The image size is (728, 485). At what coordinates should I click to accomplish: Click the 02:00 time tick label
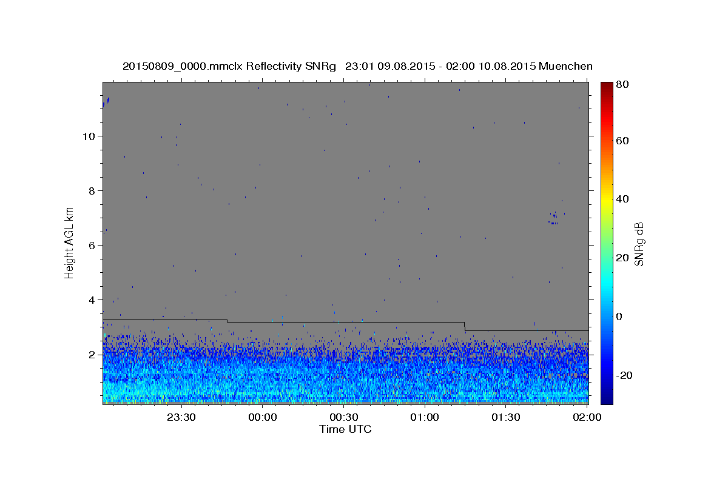(587, 417)
